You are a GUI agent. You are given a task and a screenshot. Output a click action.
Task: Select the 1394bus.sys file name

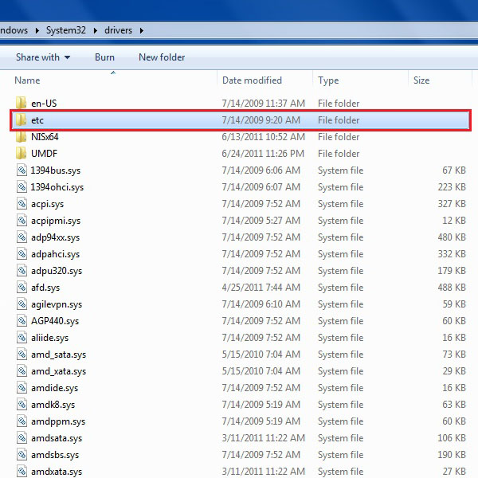click(56, 170)
